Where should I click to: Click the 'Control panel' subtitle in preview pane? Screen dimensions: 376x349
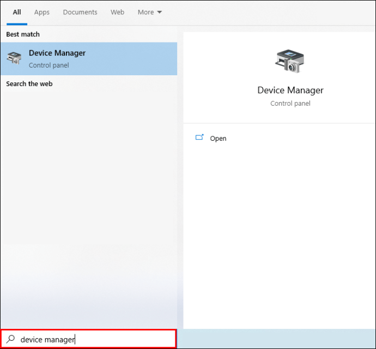pyautogui.click(x=290, y=104)
